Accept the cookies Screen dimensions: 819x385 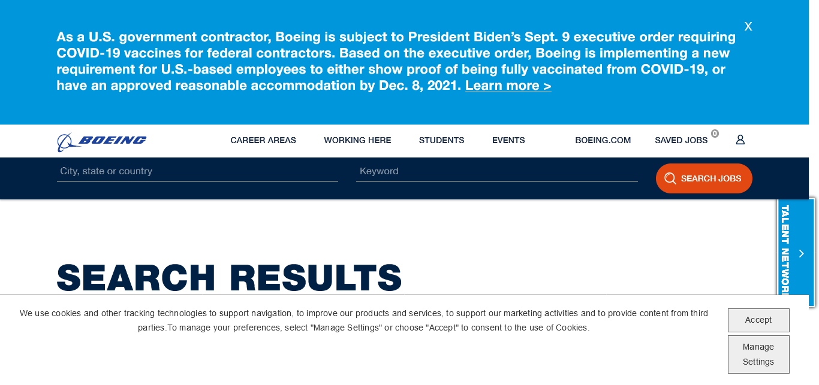point(758,320)
